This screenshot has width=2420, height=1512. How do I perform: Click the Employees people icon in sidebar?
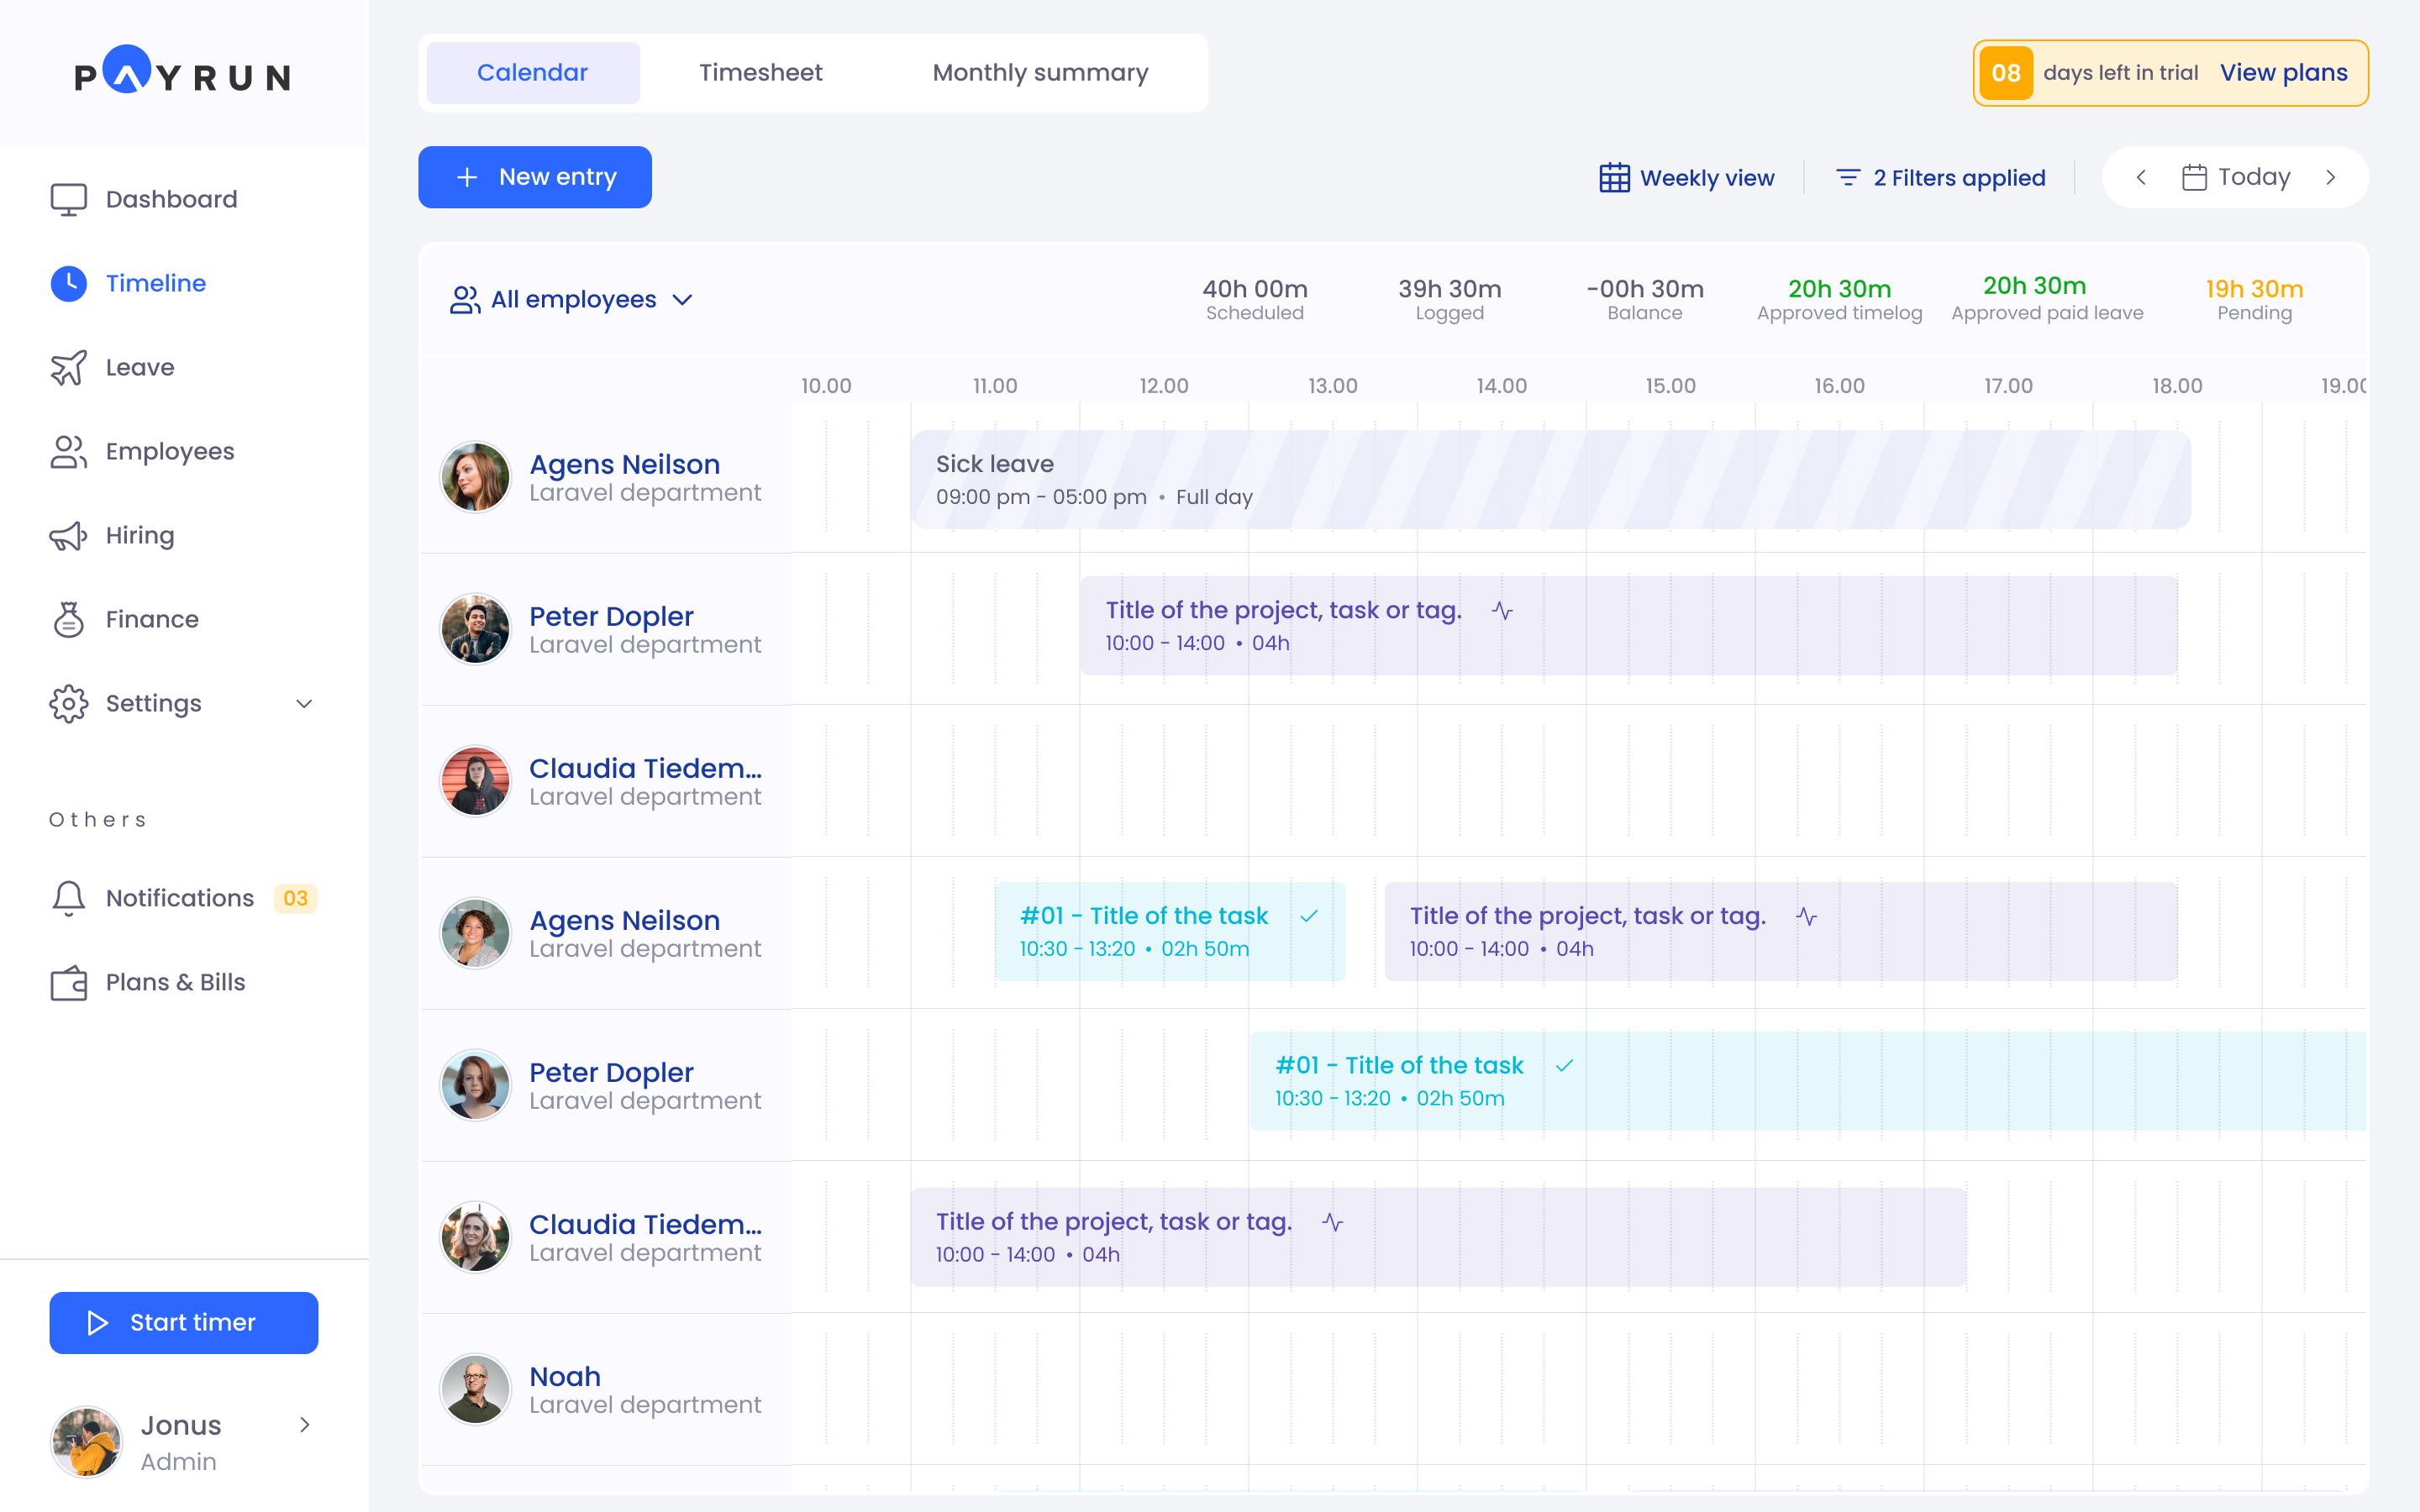coord(68,451)
